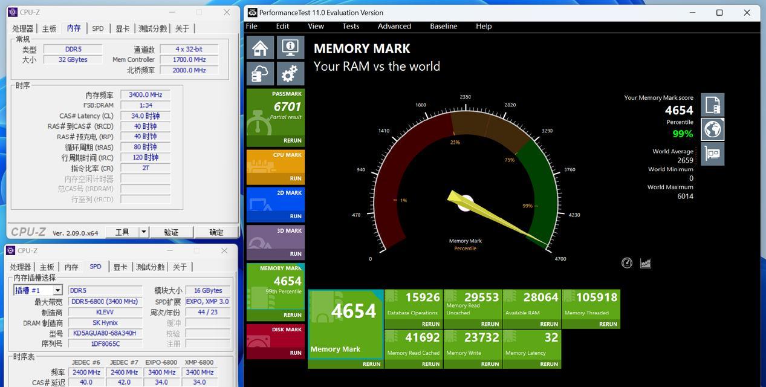The image size is (766, 387).
Task: Expand the 工具 dropdown arrow in CPU-Z
Action: click(144, 232)
